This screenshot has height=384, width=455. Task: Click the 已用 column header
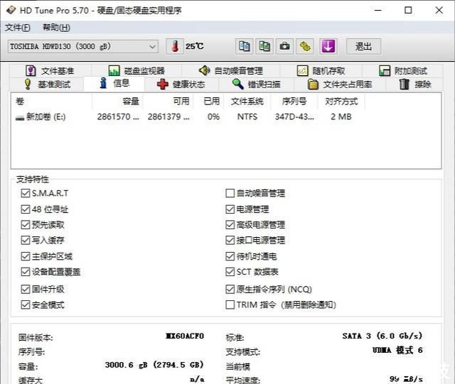208,102
